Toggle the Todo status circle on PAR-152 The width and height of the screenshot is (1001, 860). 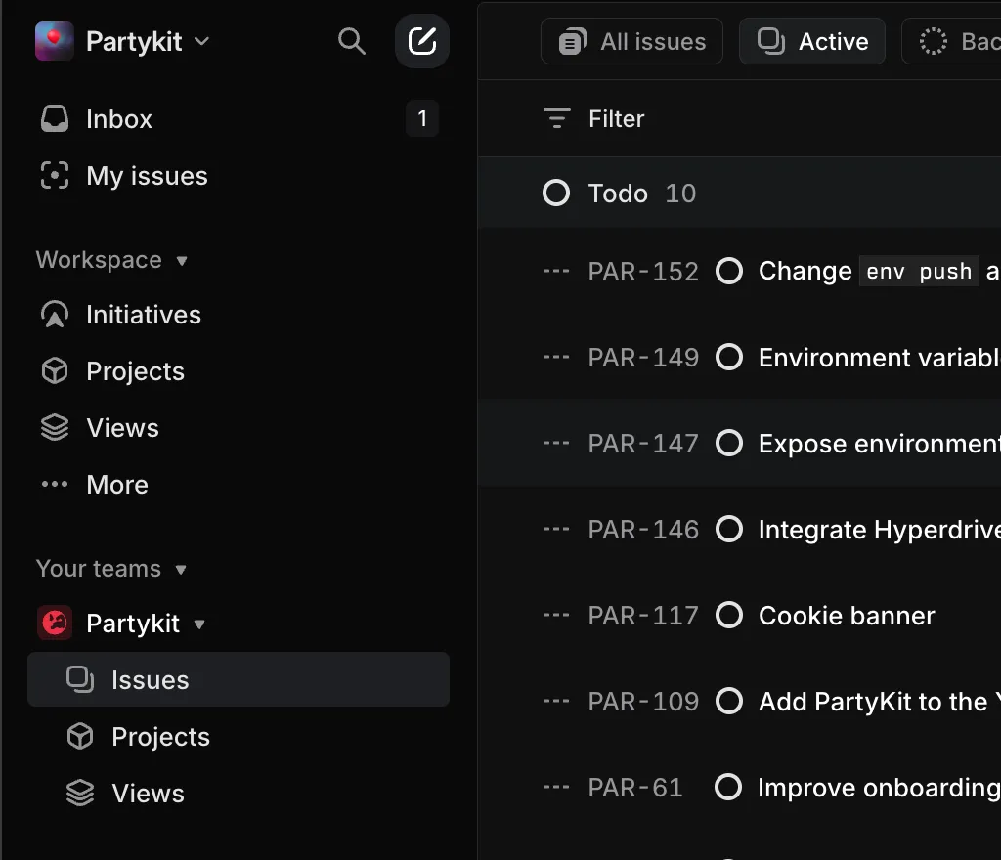(x=729, y=271)
